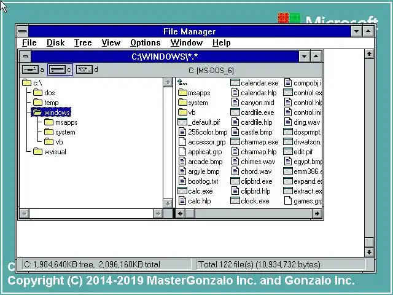393x295 pixels.
Task: Open the Options menu
Action: point(146,42)
